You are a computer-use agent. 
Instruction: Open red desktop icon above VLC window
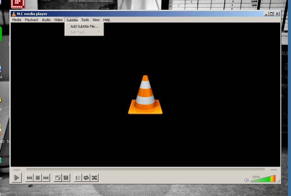pos(18,4)
